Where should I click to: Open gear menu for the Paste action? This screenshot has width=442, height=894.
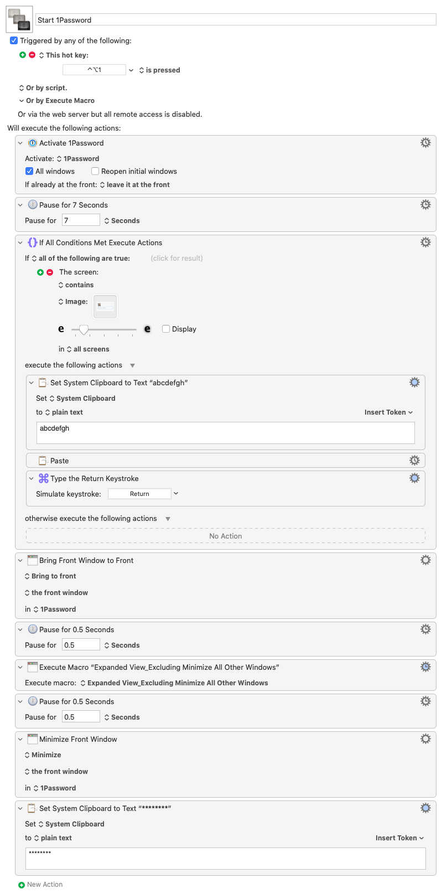pyautogui.click(x=414, y=461)
